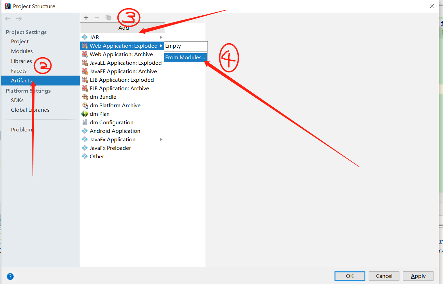Click the Project Settings heading
Screen dimensions: 443x284
[x=26, y=32]
